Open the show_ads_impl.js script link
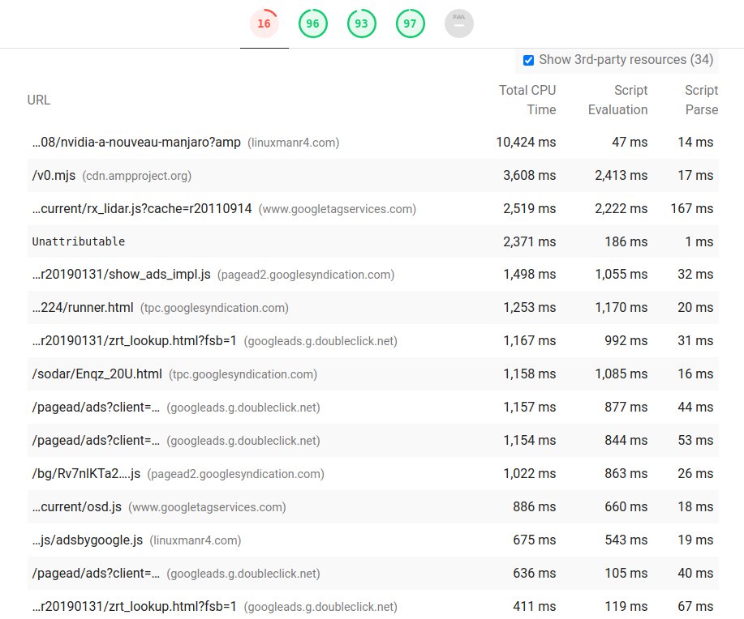 click(122, 275)
